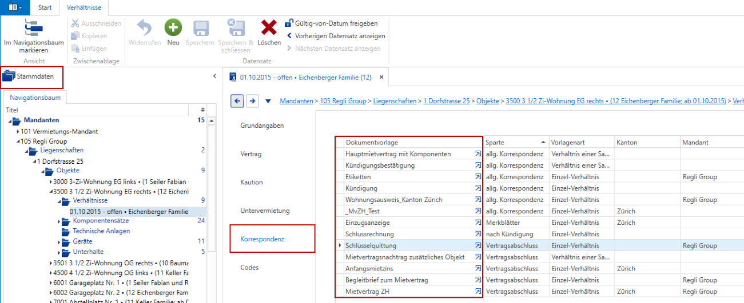The width and height of the screenshot is (744, 303).
Task: Open link icon for Anfangsmietzins row
Action: click(478, 268)
